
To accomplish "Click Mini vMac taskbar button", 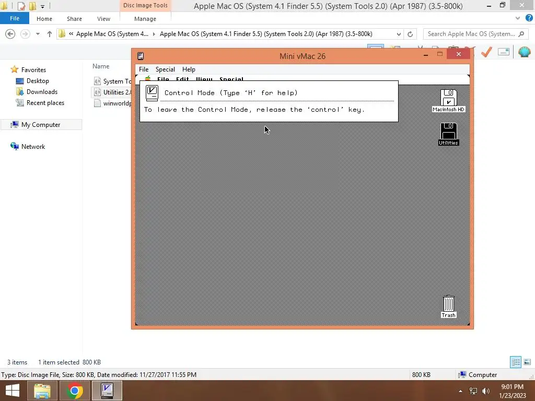I will point(107,391).
